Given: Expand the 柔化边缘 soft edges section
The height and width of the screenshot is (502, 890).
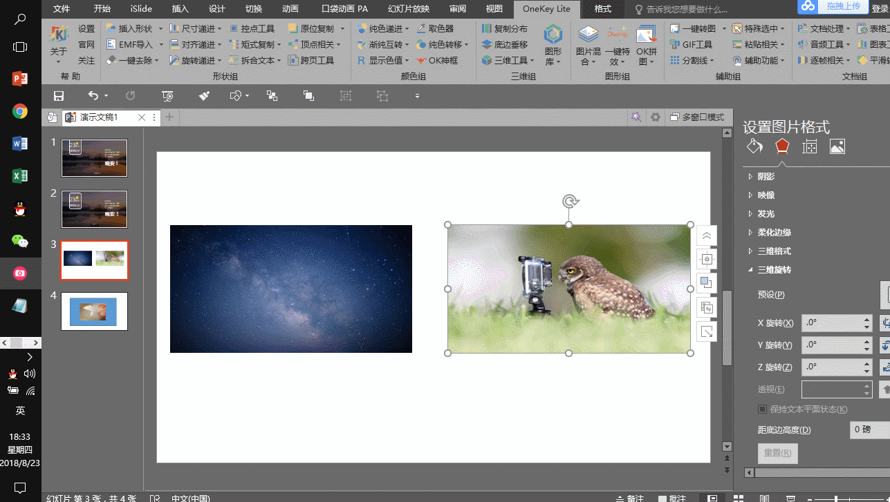Looking at the screenshot, I should [774, 233].
